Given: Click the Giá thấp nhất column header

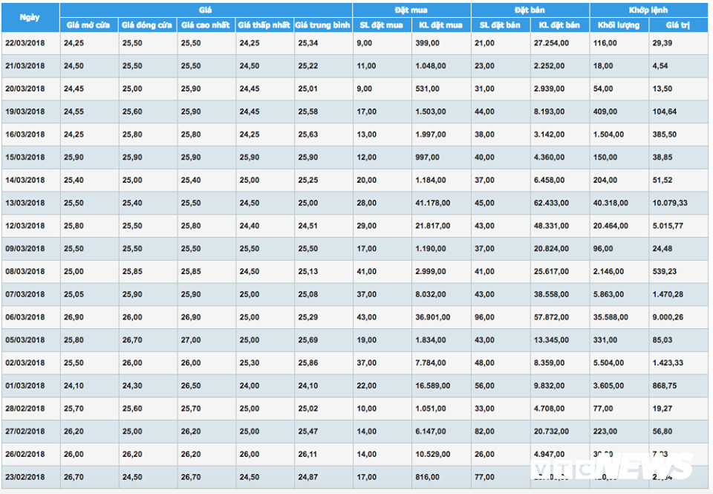Looking at the screenshot, I should click(x=264, y=25).
